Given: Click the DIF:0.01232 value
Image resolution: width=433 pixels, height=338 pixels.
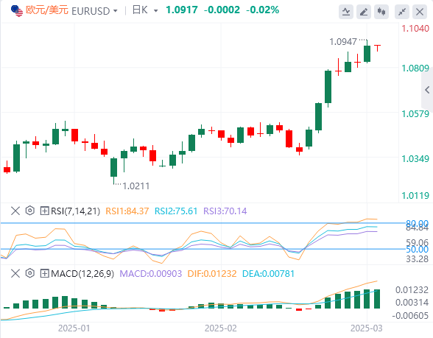Looking at the screenshot, I should (x=212, y=274).
